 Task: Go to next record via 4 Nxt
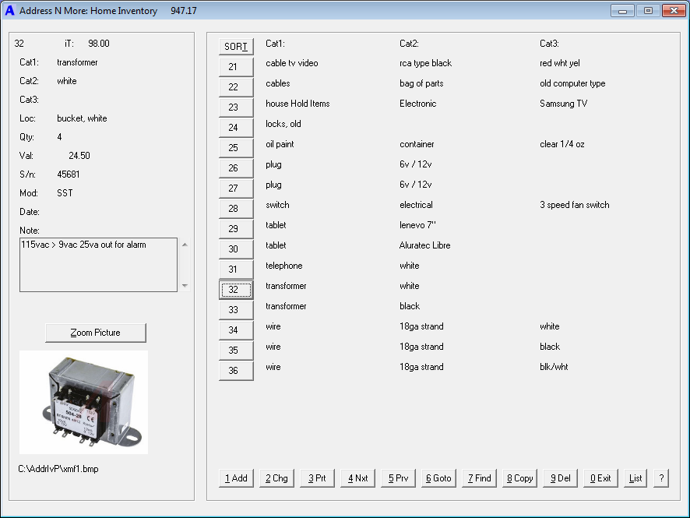357,477
